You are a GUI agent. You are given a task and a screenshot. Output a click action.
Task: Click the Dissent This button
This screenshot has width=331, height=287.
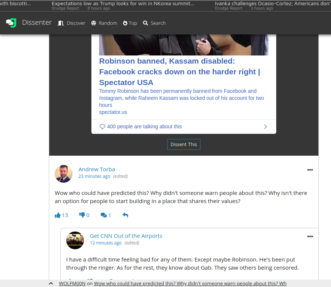pos(184,144)
